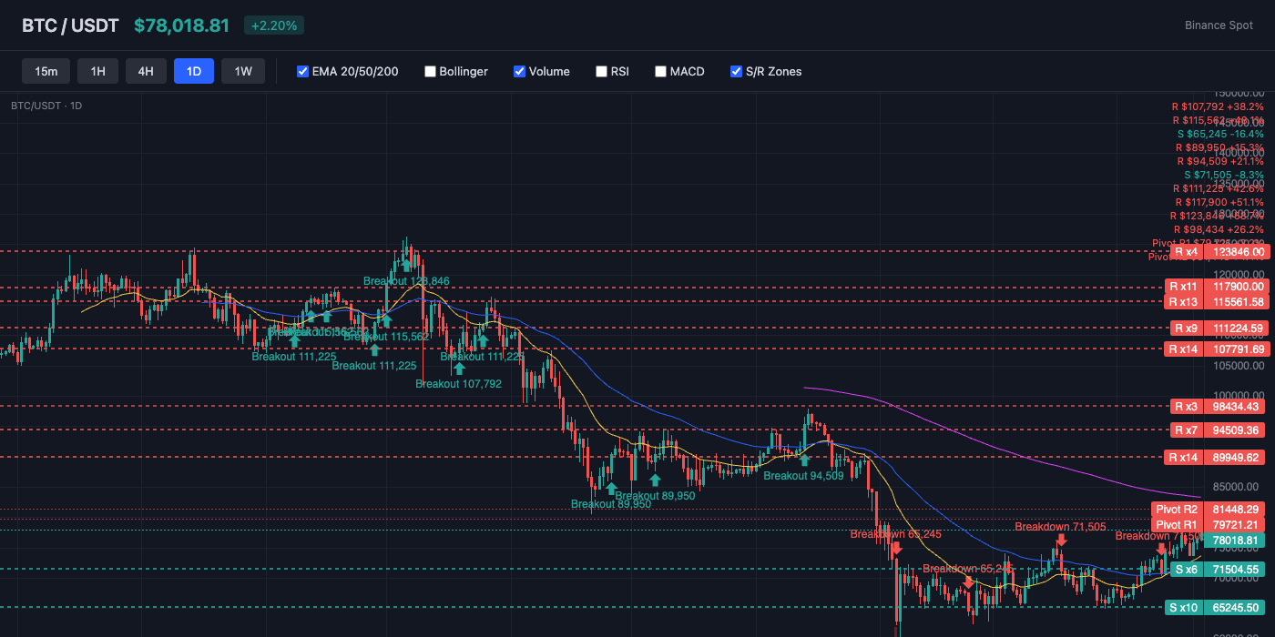Click the Breakout 128,846 arrow marker
The width and height of the screenshot is (1275, 637).
pyautogui.click(x=406, y=267)
